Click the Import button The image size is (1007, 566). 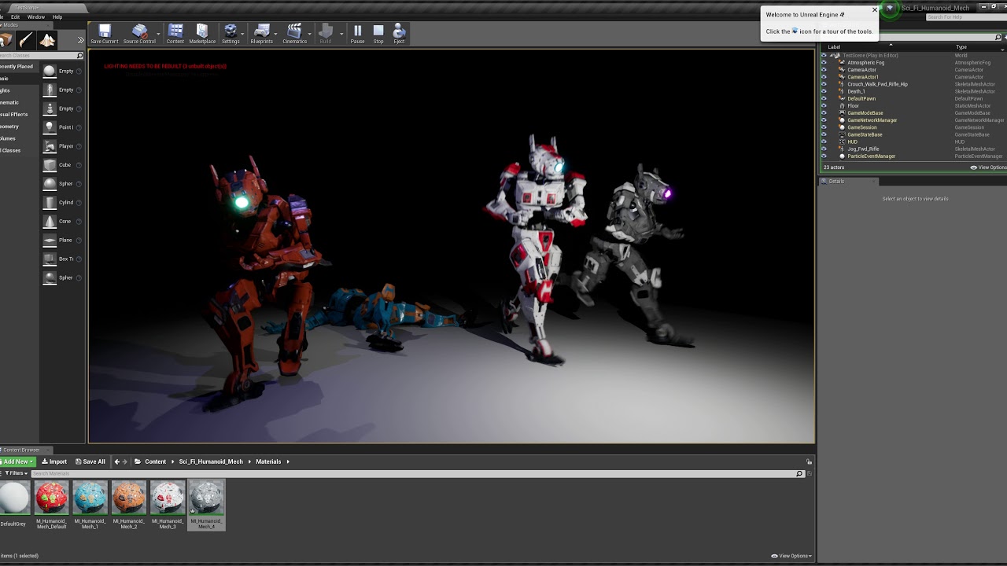coord(54,461)
